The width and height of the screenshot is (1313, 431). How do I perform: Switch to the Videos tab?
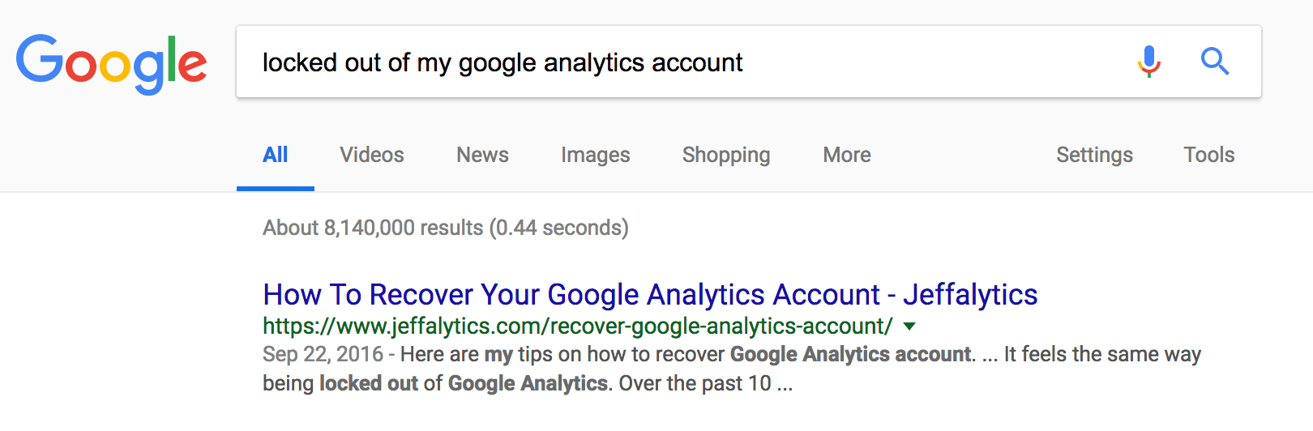[372, 155]
